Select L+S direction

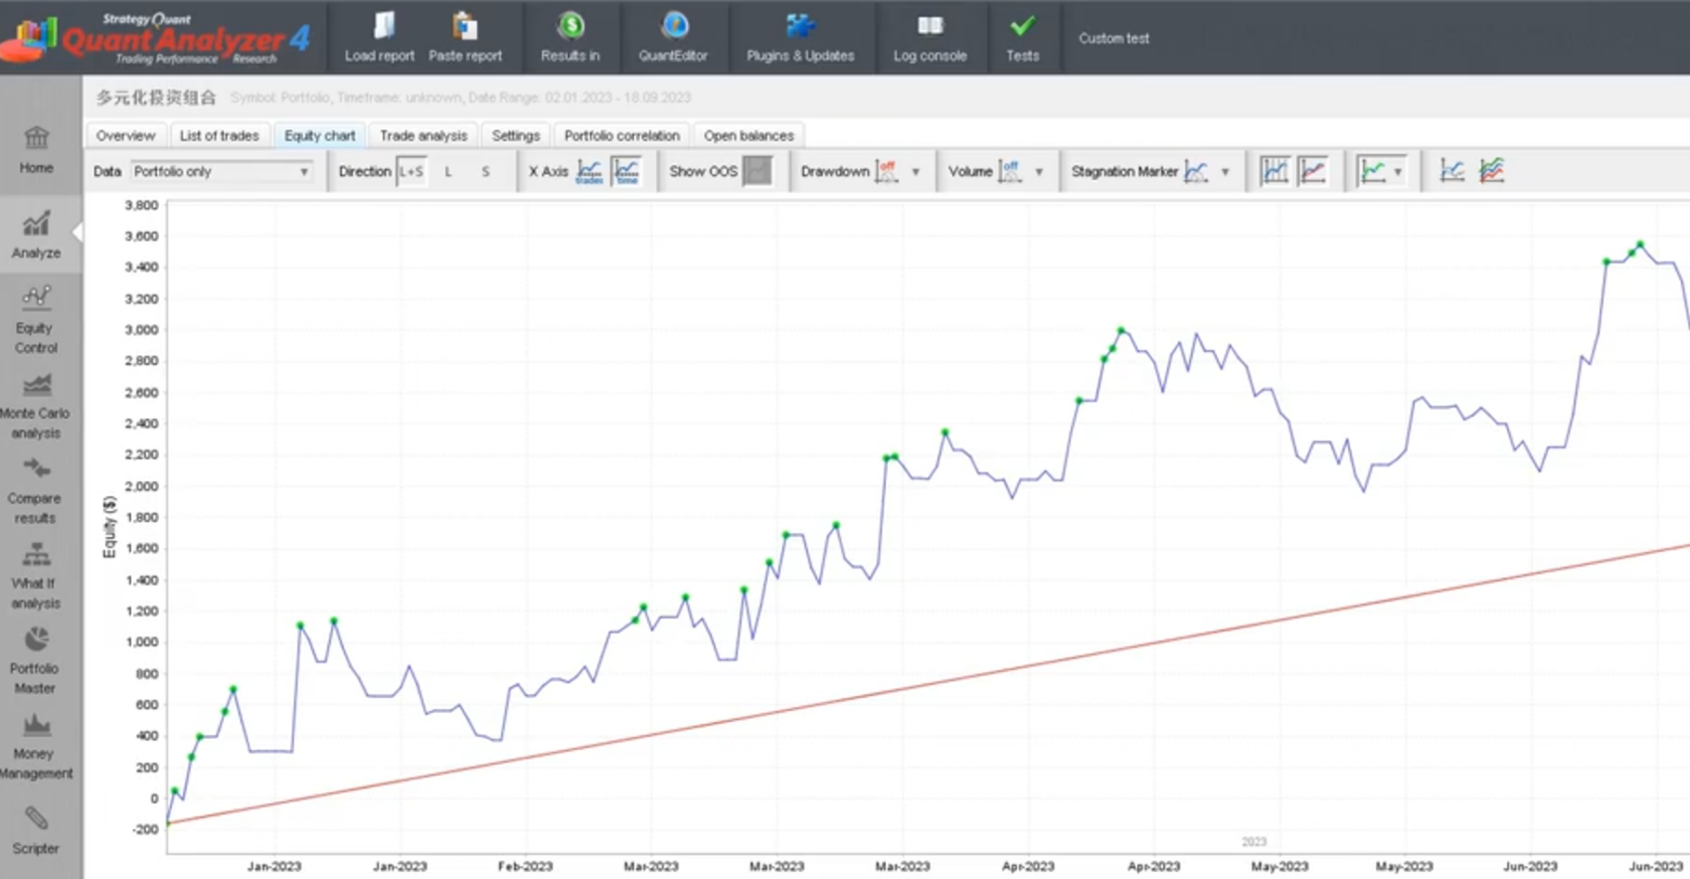[411, 172]
